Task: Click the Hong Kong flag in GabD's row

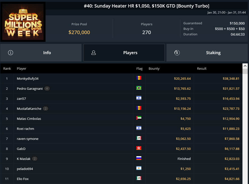Action: point(139,148)
